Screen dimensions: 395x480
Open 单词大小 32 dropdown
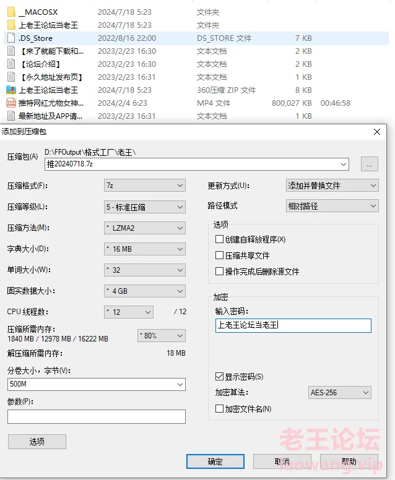pyautogui.click(x=145, y=270)
